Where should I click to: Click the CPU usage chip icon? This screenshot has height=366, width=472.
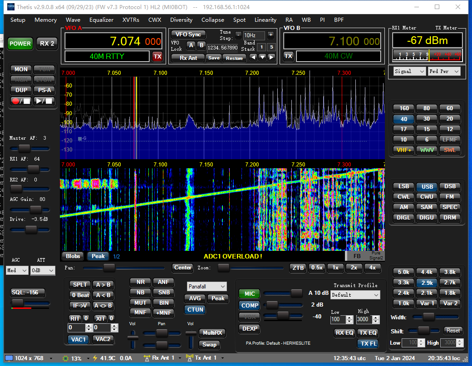pyautogui.click(x=65, y=358)
